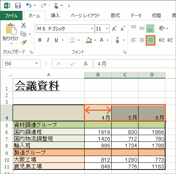Expand the font size 11 dropdown

(x=107, y=28)
